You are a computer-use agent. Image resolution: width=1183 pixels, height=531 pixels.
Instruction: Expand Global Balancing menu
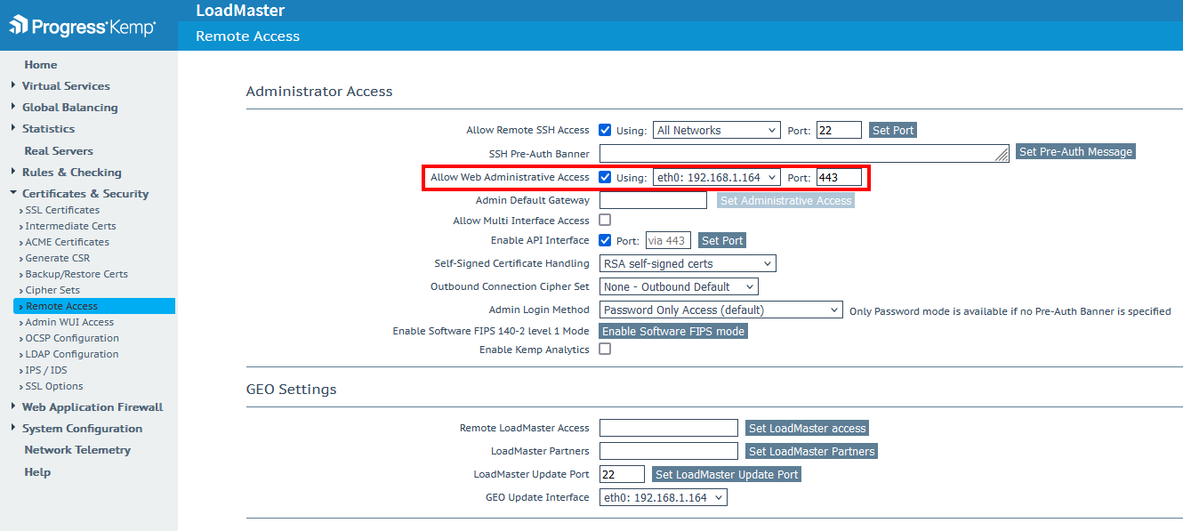pos(69,108)
